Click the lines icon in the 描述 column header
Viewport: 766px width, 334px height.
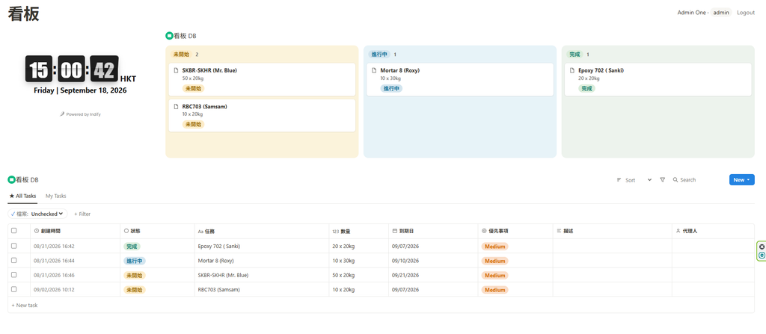coord(559,231)
